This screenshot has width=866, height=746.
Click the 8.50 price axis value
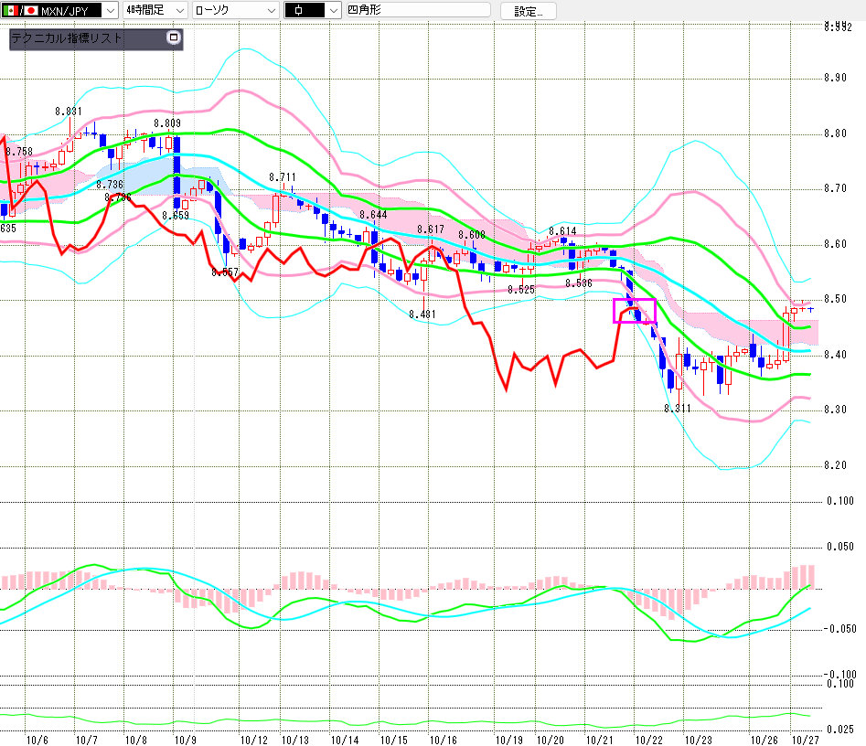835,299
